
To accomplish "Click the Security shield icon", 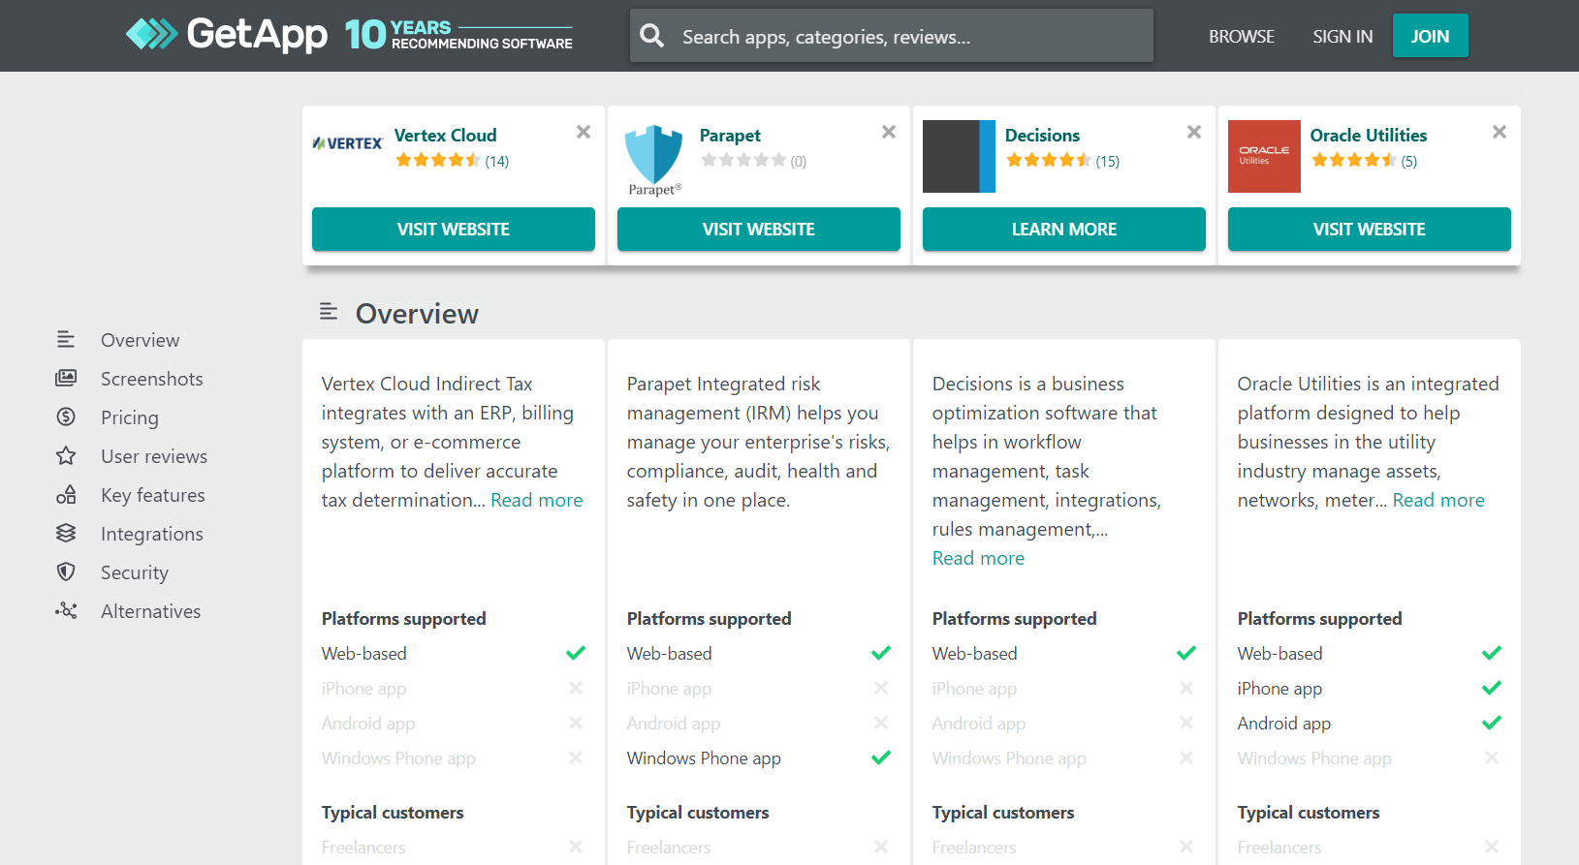I will coord(66,572).
